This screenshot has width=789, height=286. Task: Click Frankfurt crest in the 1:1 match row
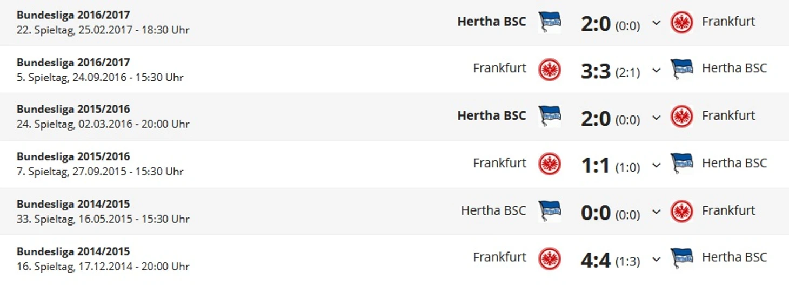(550, 164)
